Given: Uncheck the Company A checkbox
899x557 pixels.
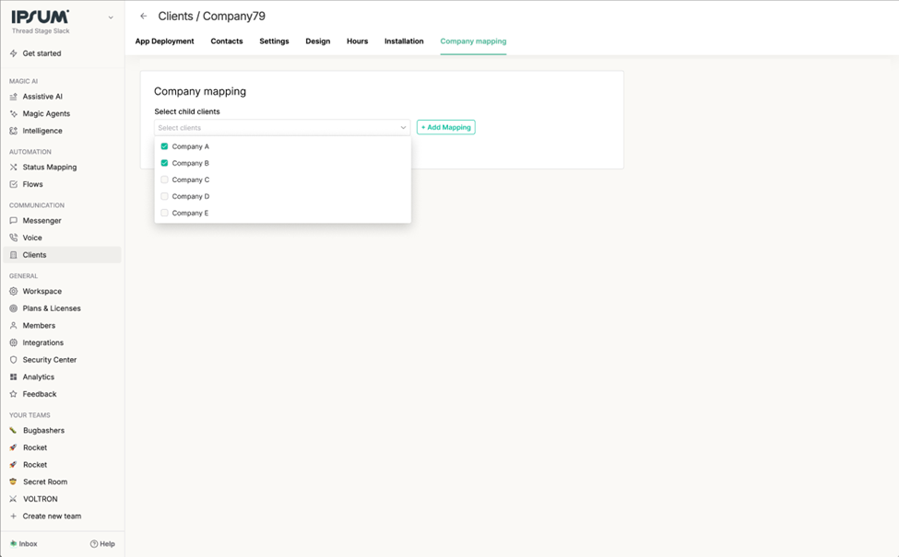Looking at the screenshot, I should [x=164, y=146].
